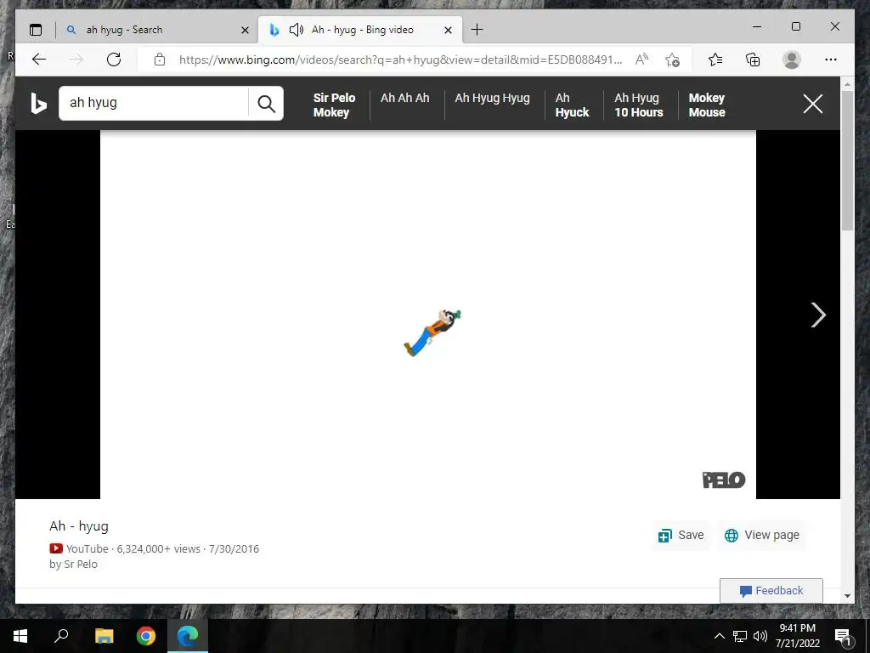870x653 pixels.
Task: Open Windows taskbar search
Action: pyautogui.click(x=61, y=636)
